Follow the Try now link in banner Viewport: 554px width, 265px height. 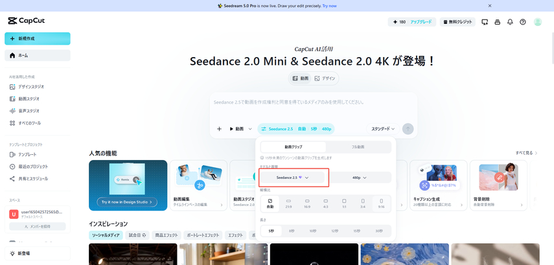click(329, 6)
